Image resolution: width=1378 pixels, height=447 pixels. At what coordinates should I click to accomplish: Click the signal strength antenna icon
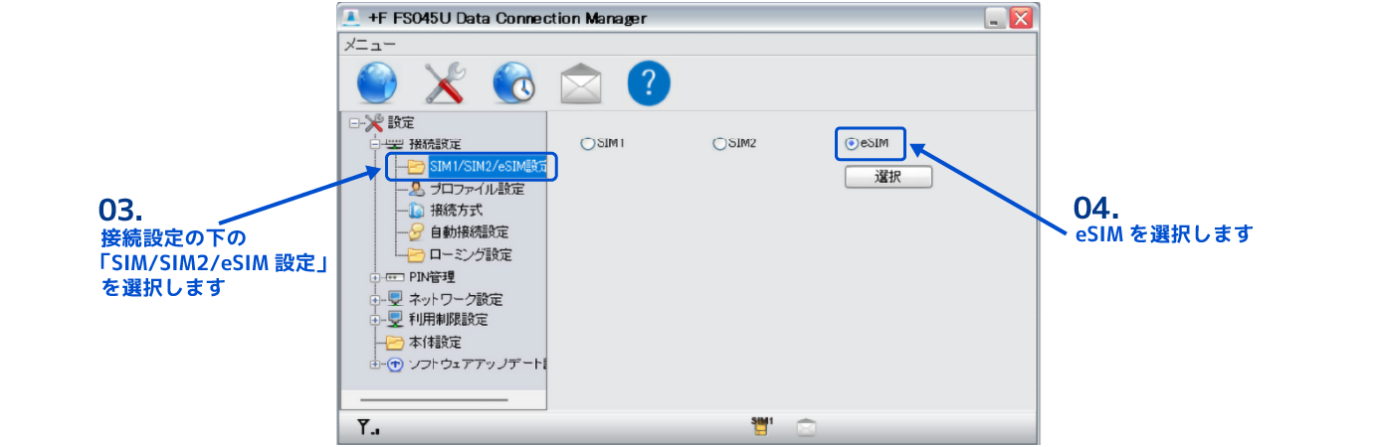[x=368, y=429]
